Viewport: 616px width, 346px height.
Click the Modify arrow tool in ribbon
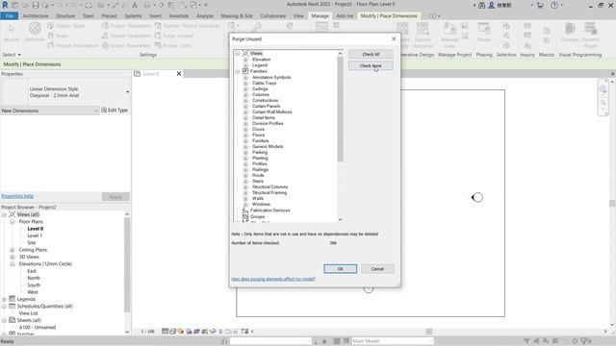coord(12,33)
